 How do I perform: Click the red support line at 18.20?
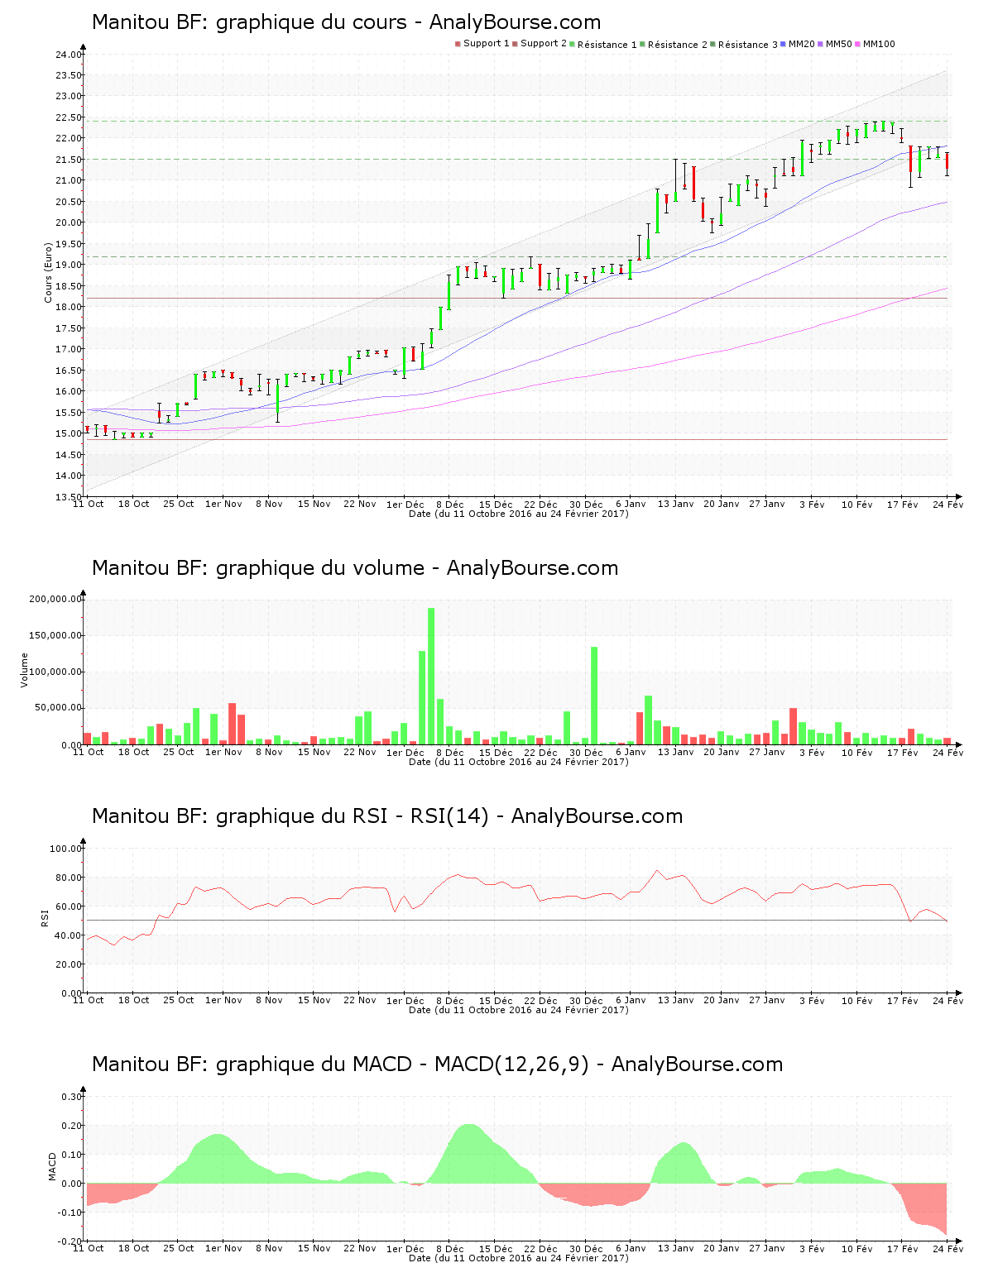(x=517, y=298)
